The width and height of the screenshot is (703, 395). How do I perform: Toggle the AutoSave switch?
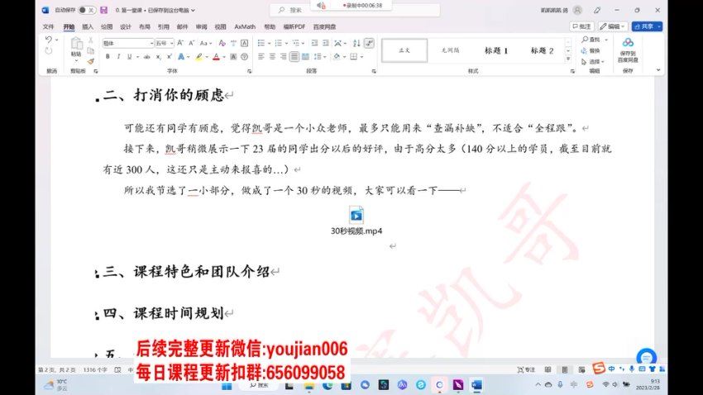(87, 10)
